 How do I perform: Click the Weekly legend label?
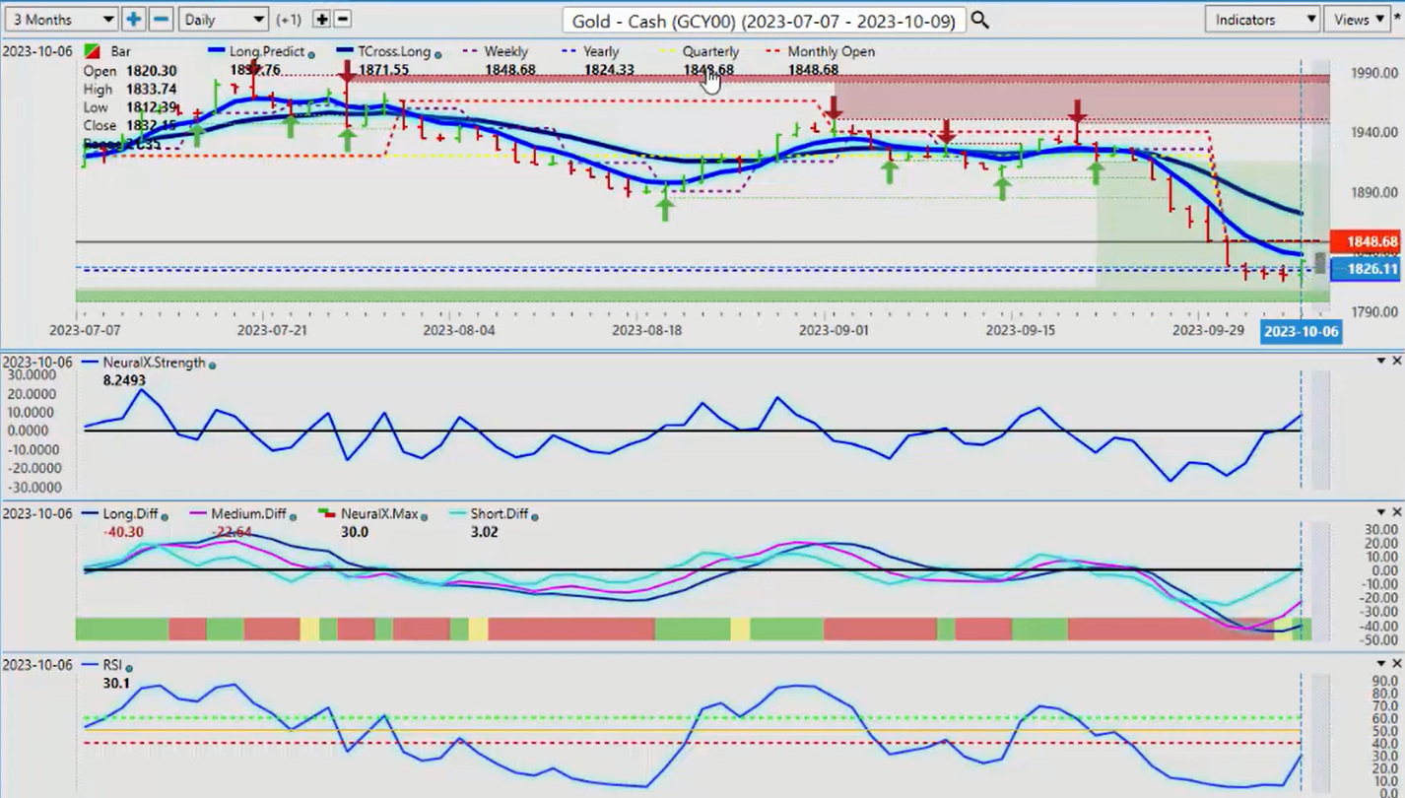click(x=505, y=51)
